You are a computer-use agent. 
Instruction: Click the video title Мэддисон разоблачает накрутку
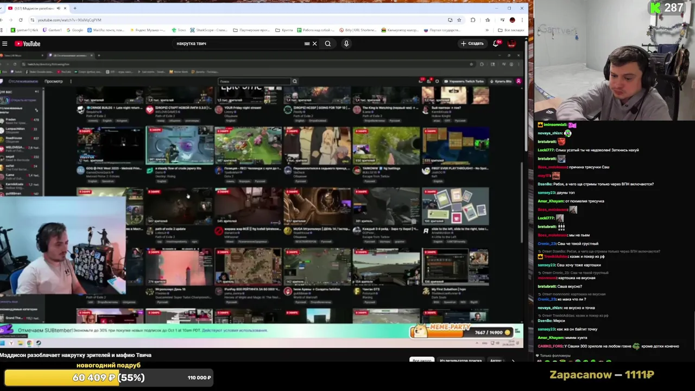point(75,355)
